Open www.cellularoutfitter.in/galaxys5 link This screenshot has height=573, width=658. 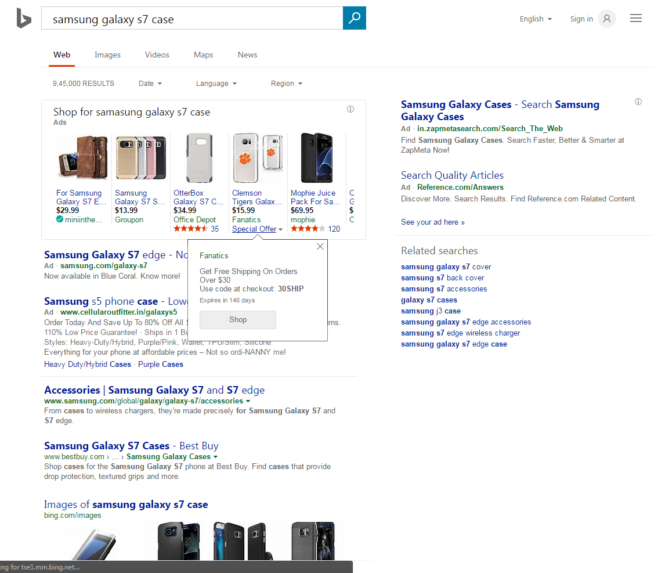119,312
